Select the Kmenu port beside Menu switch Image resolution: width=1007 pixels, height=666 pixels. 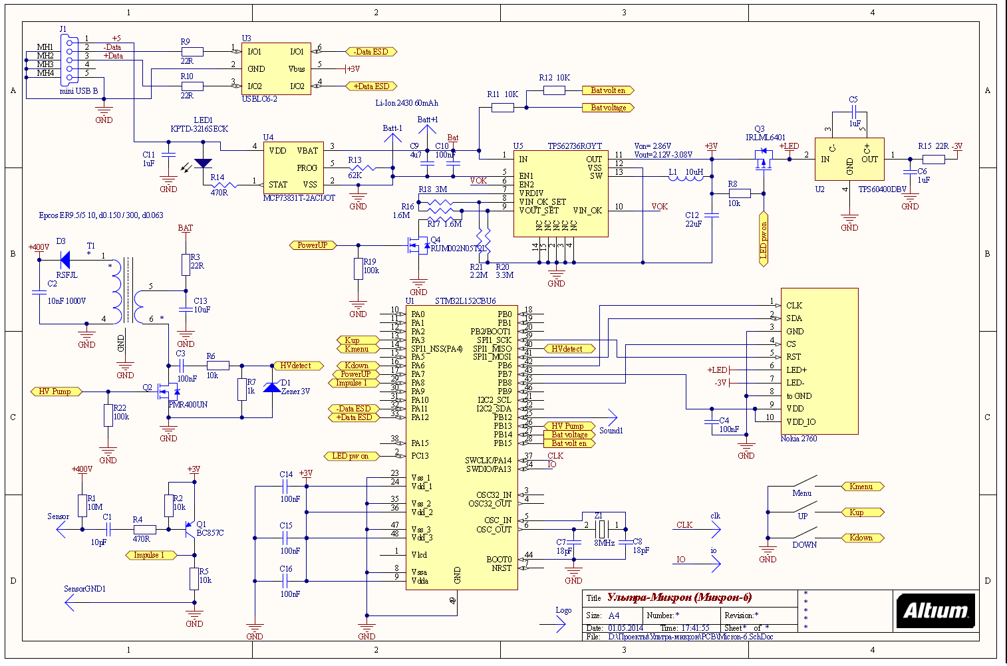[863, 487]
